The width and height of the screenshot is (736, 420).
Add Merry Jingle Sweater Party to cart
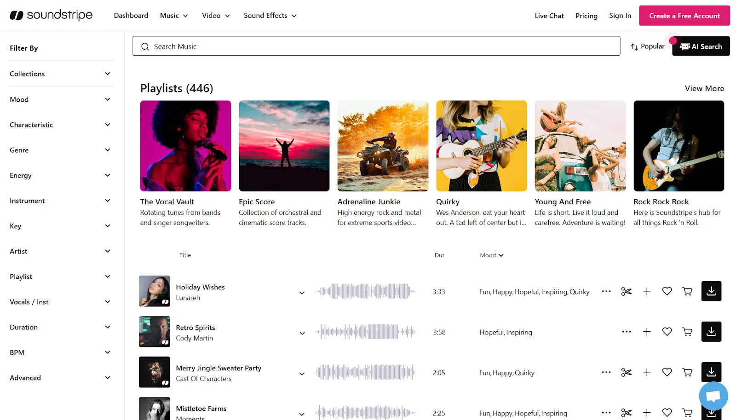687,372
